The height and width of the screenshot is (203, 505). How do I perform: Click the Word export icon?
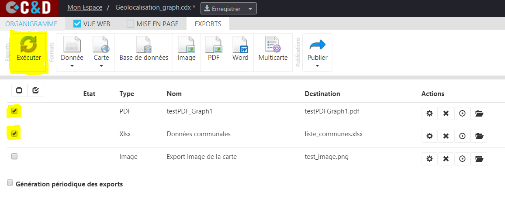tap(240, 45)
